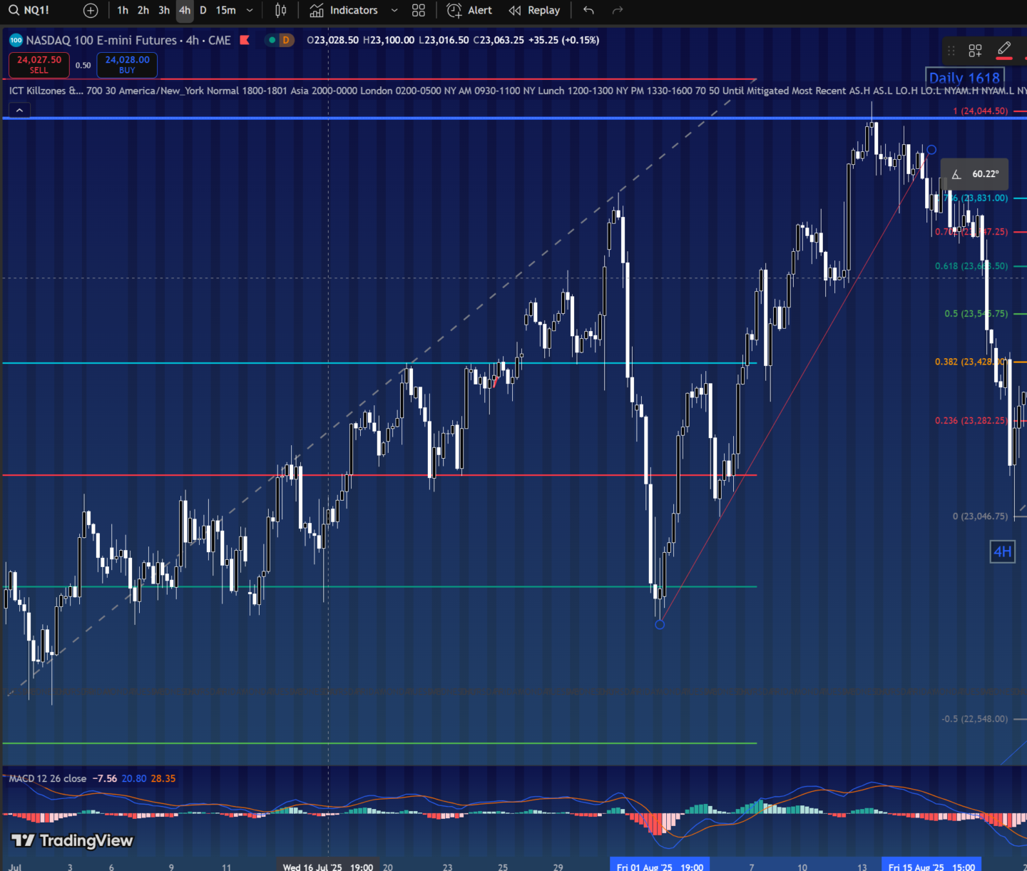The image size is (1027, 871).
Task: Click the High price value 23,100.00
Action: [x=392, y=40]
